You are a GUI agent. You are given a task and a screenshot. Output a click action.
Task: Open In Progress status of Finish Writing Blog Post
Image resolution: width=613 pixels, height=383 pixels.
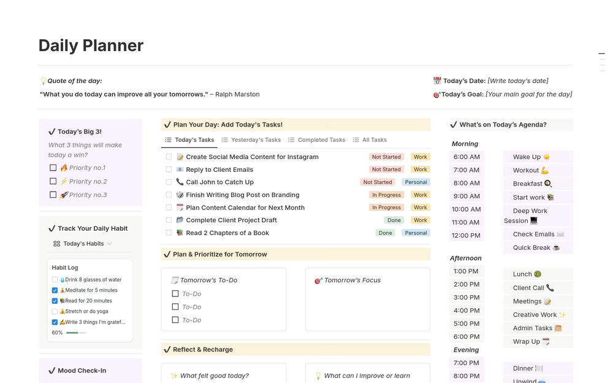(x=386, y=195)
